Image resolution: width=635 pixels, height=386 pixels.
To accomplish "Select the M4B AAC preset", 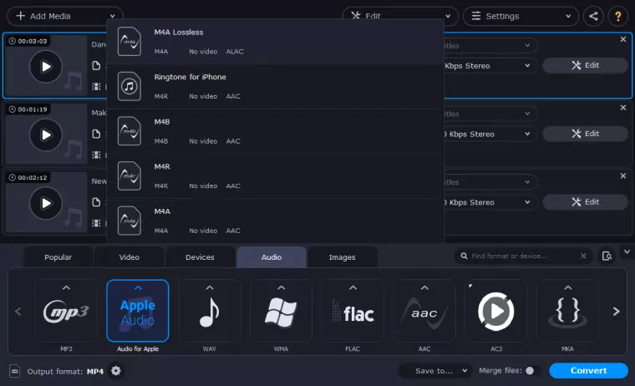I will (276, 131).
